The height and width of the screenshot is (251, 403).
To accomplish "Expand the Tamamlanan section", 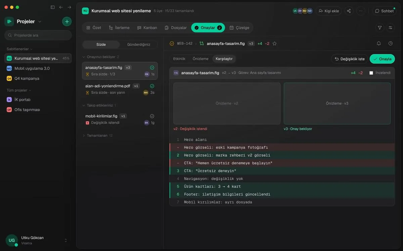I will pos(97,136).
